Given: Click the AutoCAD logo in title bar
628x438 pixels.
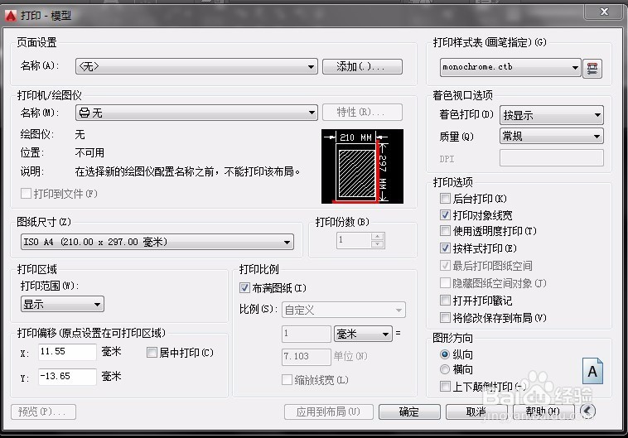Looking at the screenshot, I should [x=11, y=15].
